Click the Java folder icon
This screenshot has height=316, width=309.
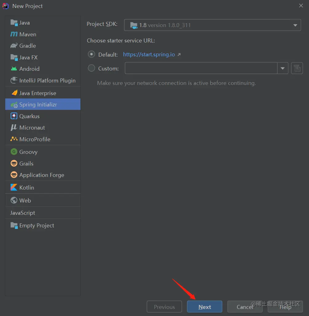[x=14, y=23]
